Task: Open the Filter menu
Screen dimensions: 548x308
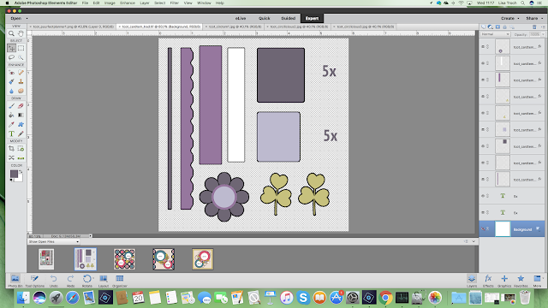Action: click(175, 3)
